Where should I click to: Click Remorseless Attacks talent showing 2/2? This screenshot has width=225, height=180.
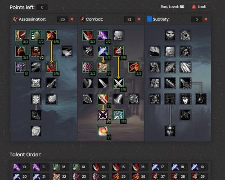pyautogui.click(x=36, y=36)
